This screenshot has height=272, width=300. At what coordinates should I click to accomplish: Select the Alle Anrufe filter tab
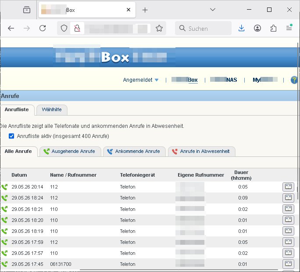pyautogui.click(x=18, y=151)
